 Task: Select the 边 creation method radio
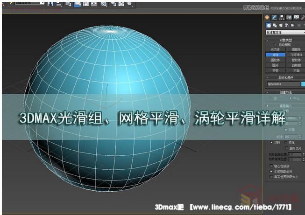point(270,98)
